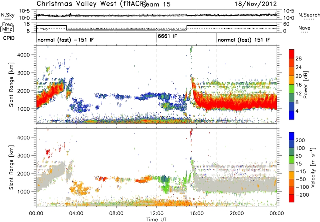The width and height of the screenshot is (320, 222).
Task: Pick the yellow-orange segment of Power colorbar
Action: coord(292,80)
